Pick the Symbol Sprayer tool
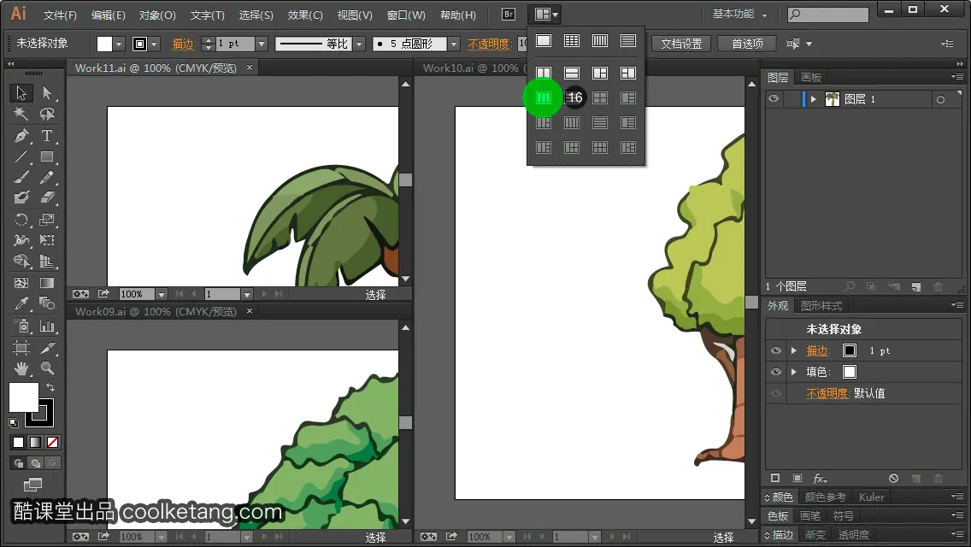 [x=21, y=326]
